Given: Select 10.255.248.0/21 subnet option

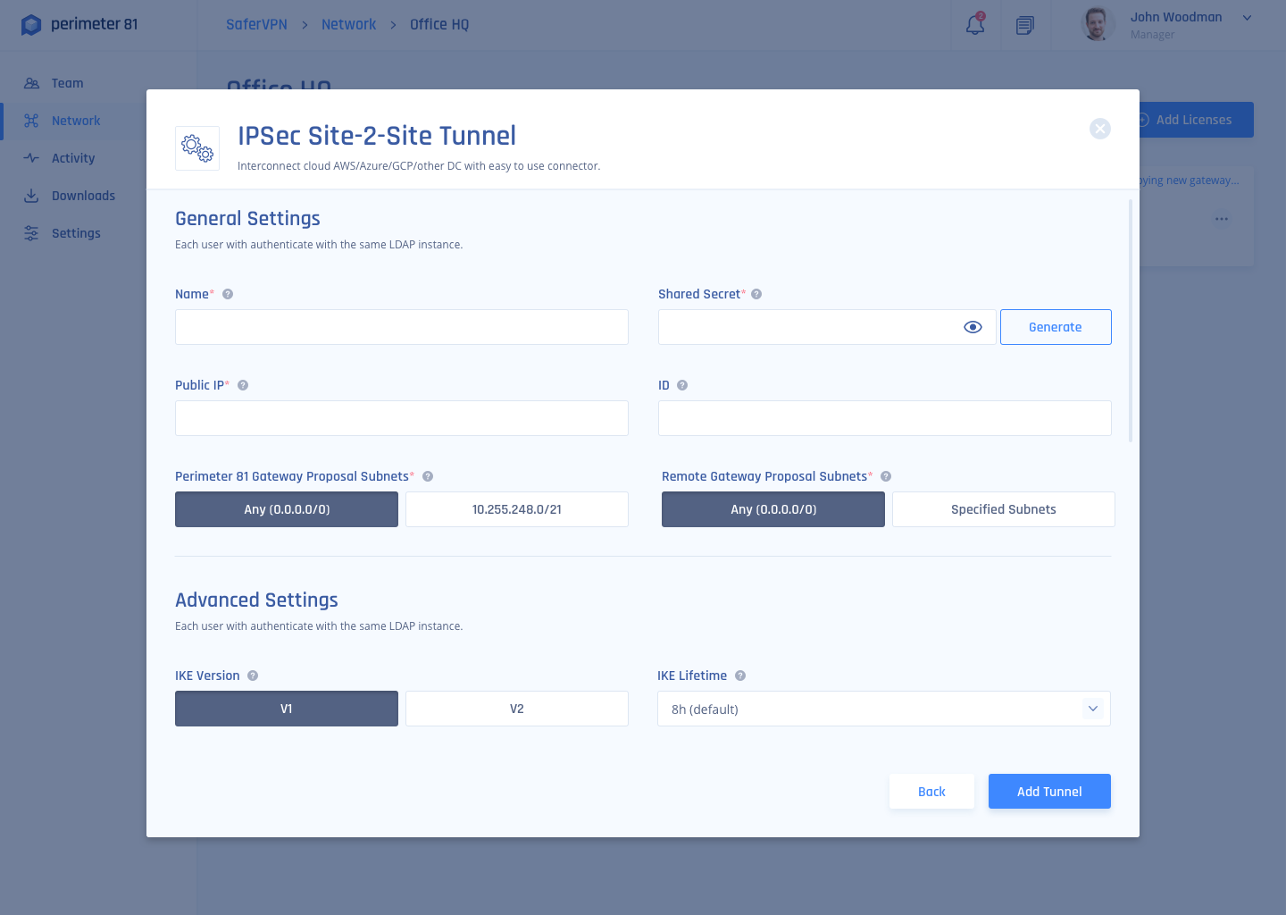Looking at the screenshot, I should (517, 509).
